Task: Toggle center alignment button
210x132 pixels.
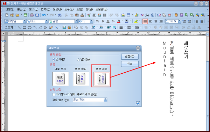Action: pos(156,21)
